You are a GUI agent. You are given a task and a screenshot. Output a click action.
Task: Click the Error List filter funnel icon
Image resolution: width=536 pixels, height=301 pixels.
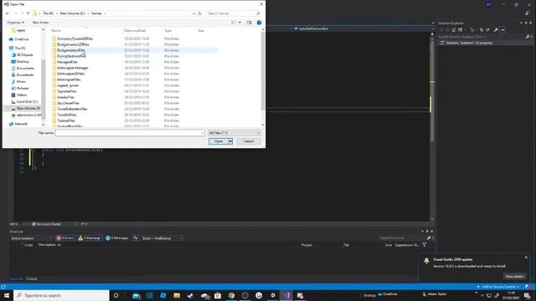425,245
